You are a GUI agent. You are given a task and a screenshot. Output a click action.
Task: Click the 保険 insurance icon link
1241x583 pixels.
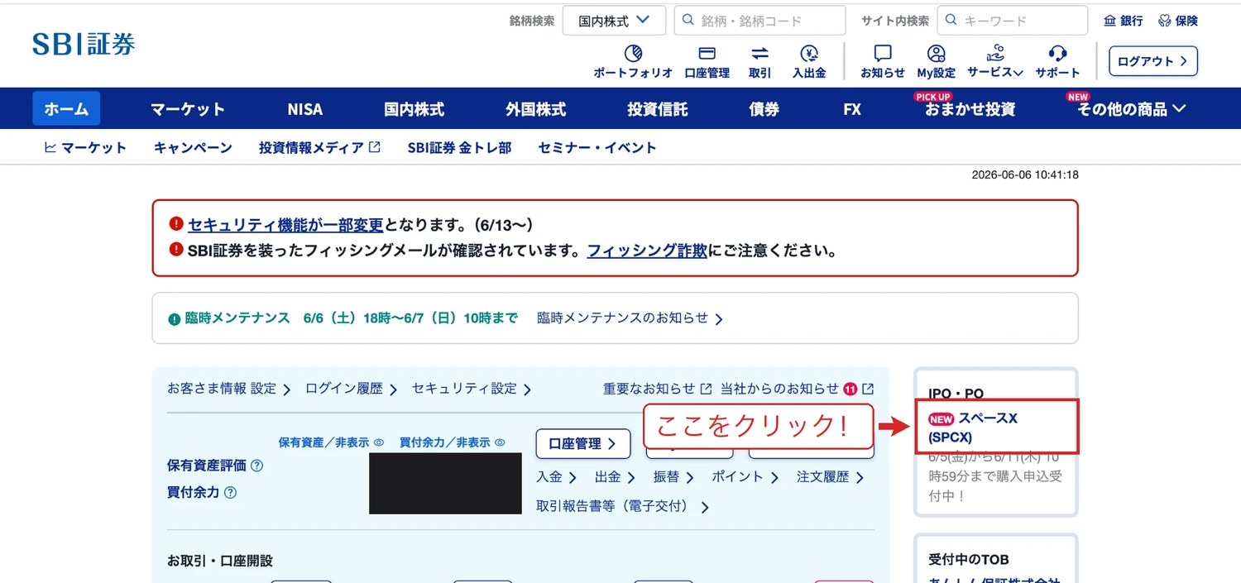point(1178,21)
